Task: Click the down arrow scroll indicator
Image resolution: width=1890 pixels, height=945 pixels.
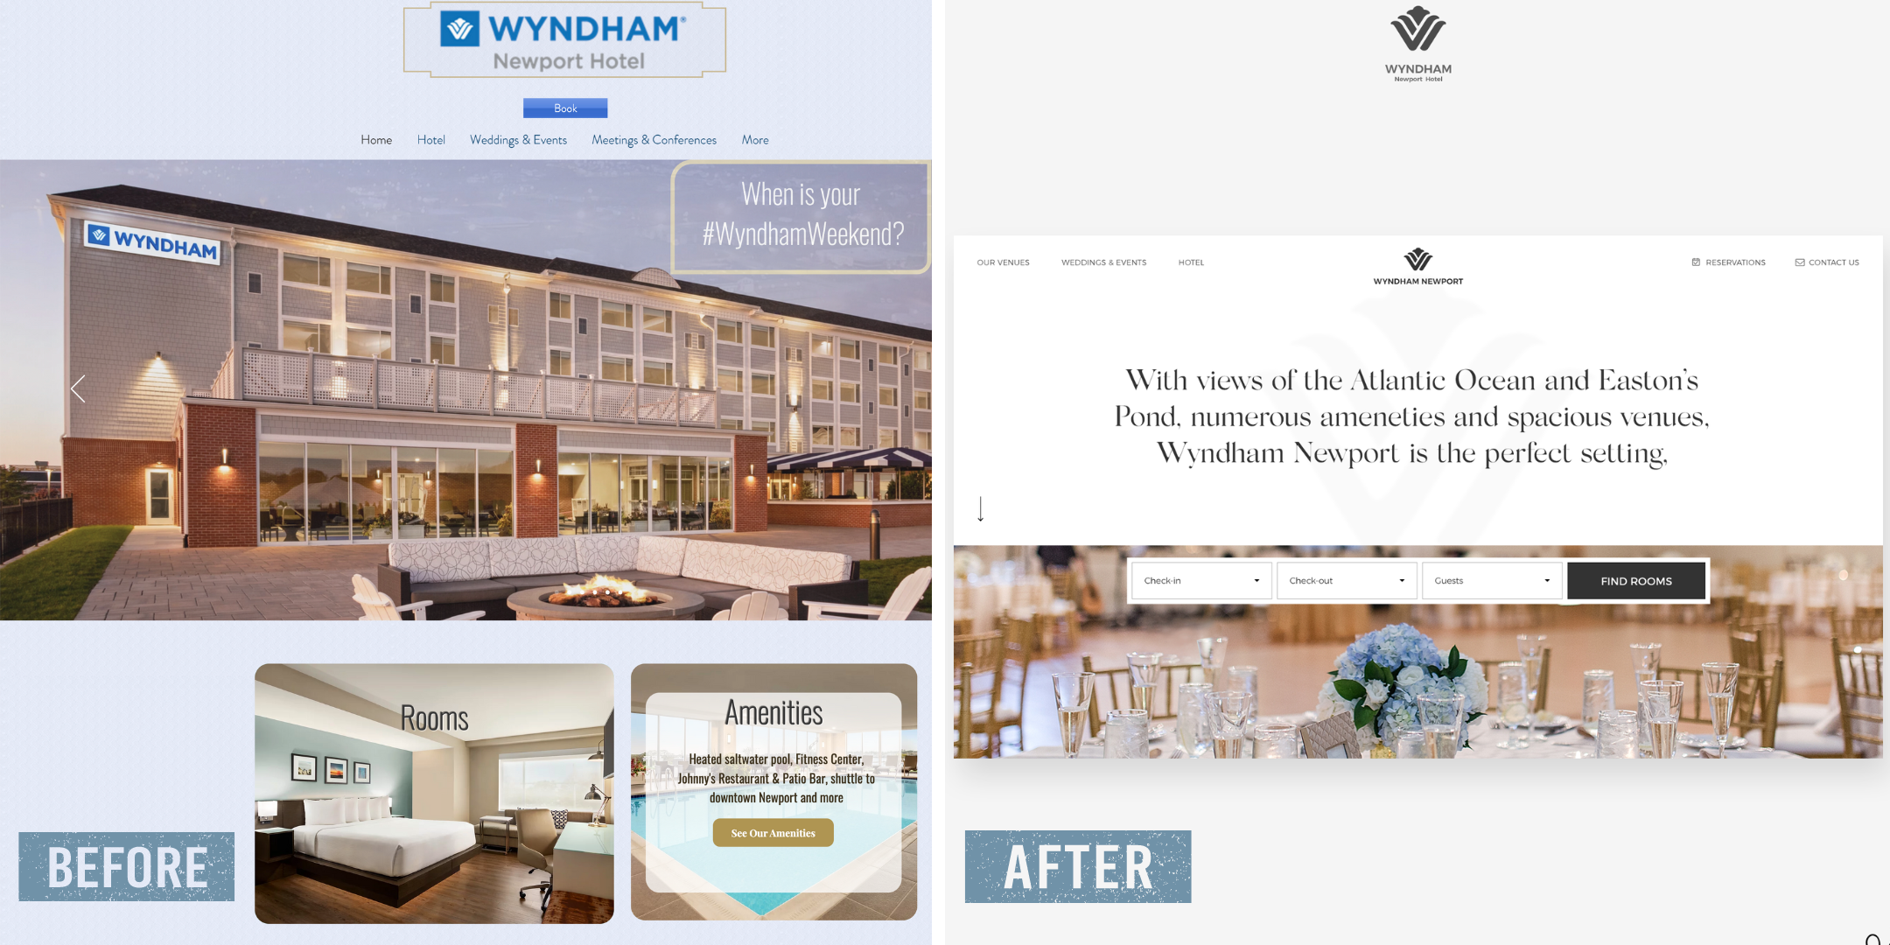Action: click(x=980, y=508)
